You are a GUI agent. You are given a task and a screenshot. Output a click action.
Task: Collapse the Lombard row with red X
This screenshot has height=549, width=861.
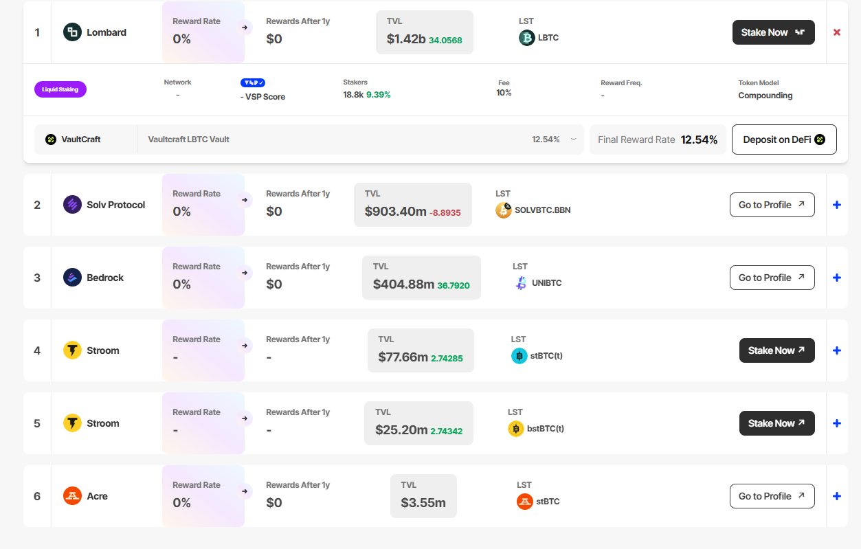click(836, 32)
